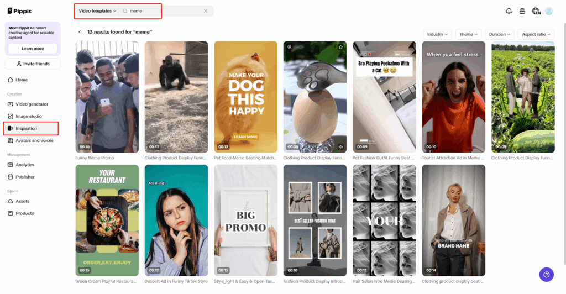Screen dimensions: 566x294
Task: Click the page vertical scrollbar
Action: (564, 144)
